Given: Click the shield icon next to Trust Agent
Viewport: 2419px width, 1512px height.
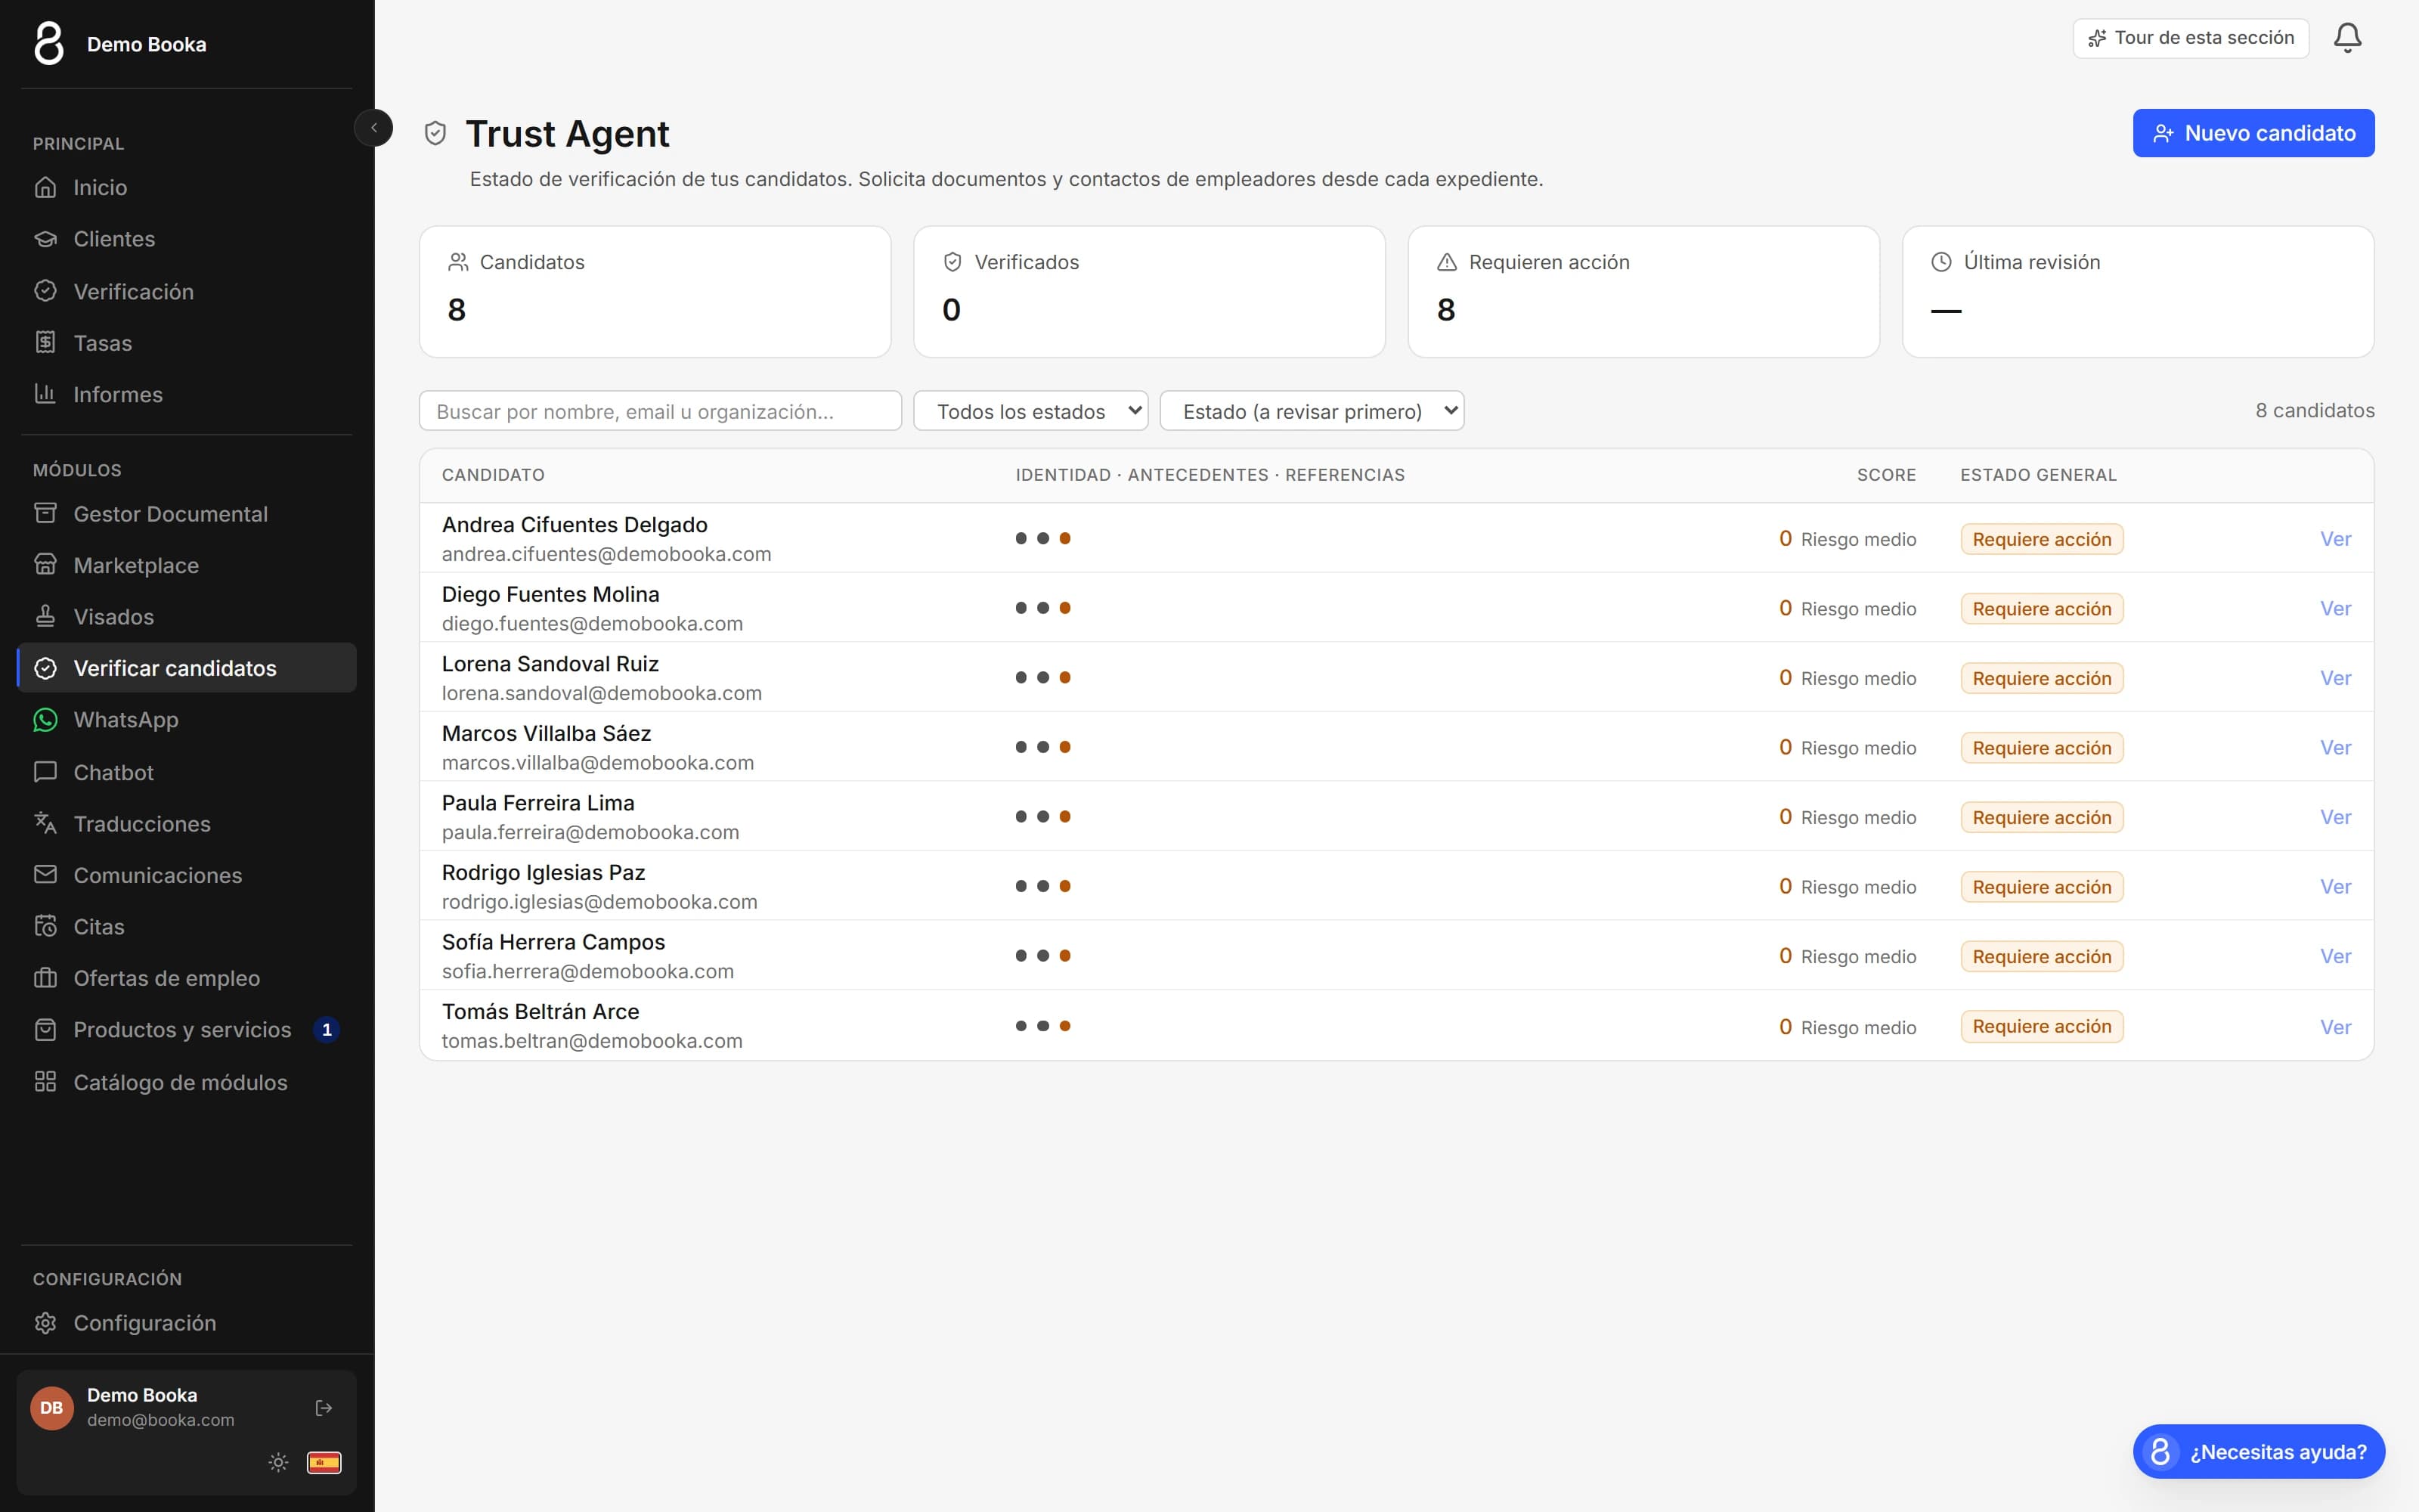Looking at the screenshot, I should (x=435, y=133).
